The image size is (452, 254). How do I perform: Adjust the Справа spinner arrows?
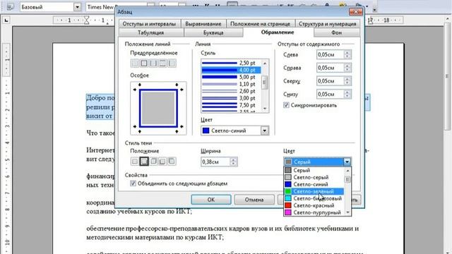click(x=347, y=68)
